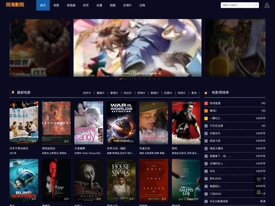Viewport: 275px width, 206px height.
Task: Open the Jai Ho 胜利 poster
Action: [x=186, y=123]
